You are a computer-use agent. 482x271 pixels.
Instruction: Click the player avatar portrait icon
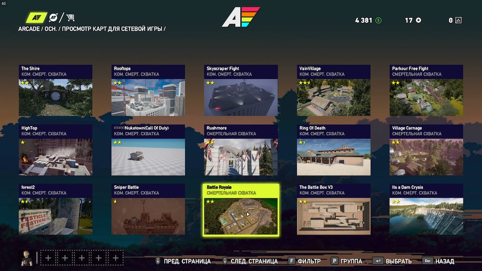click(x=27, y=258)
